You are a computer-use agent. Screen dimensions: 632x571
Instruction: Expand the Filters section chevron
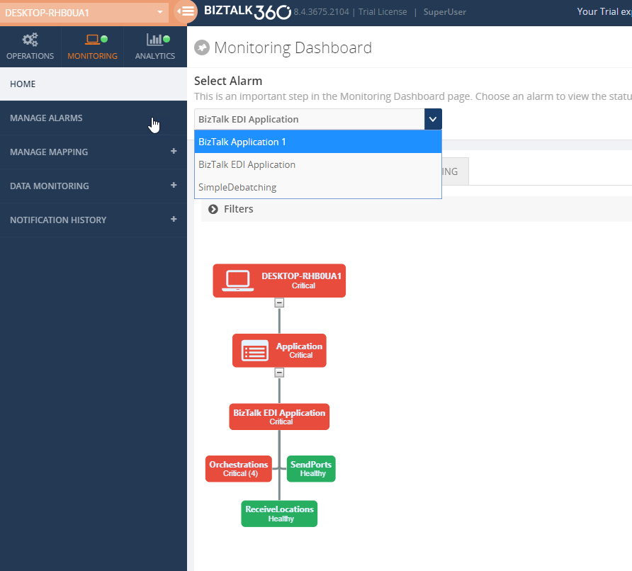click(213, 209)
